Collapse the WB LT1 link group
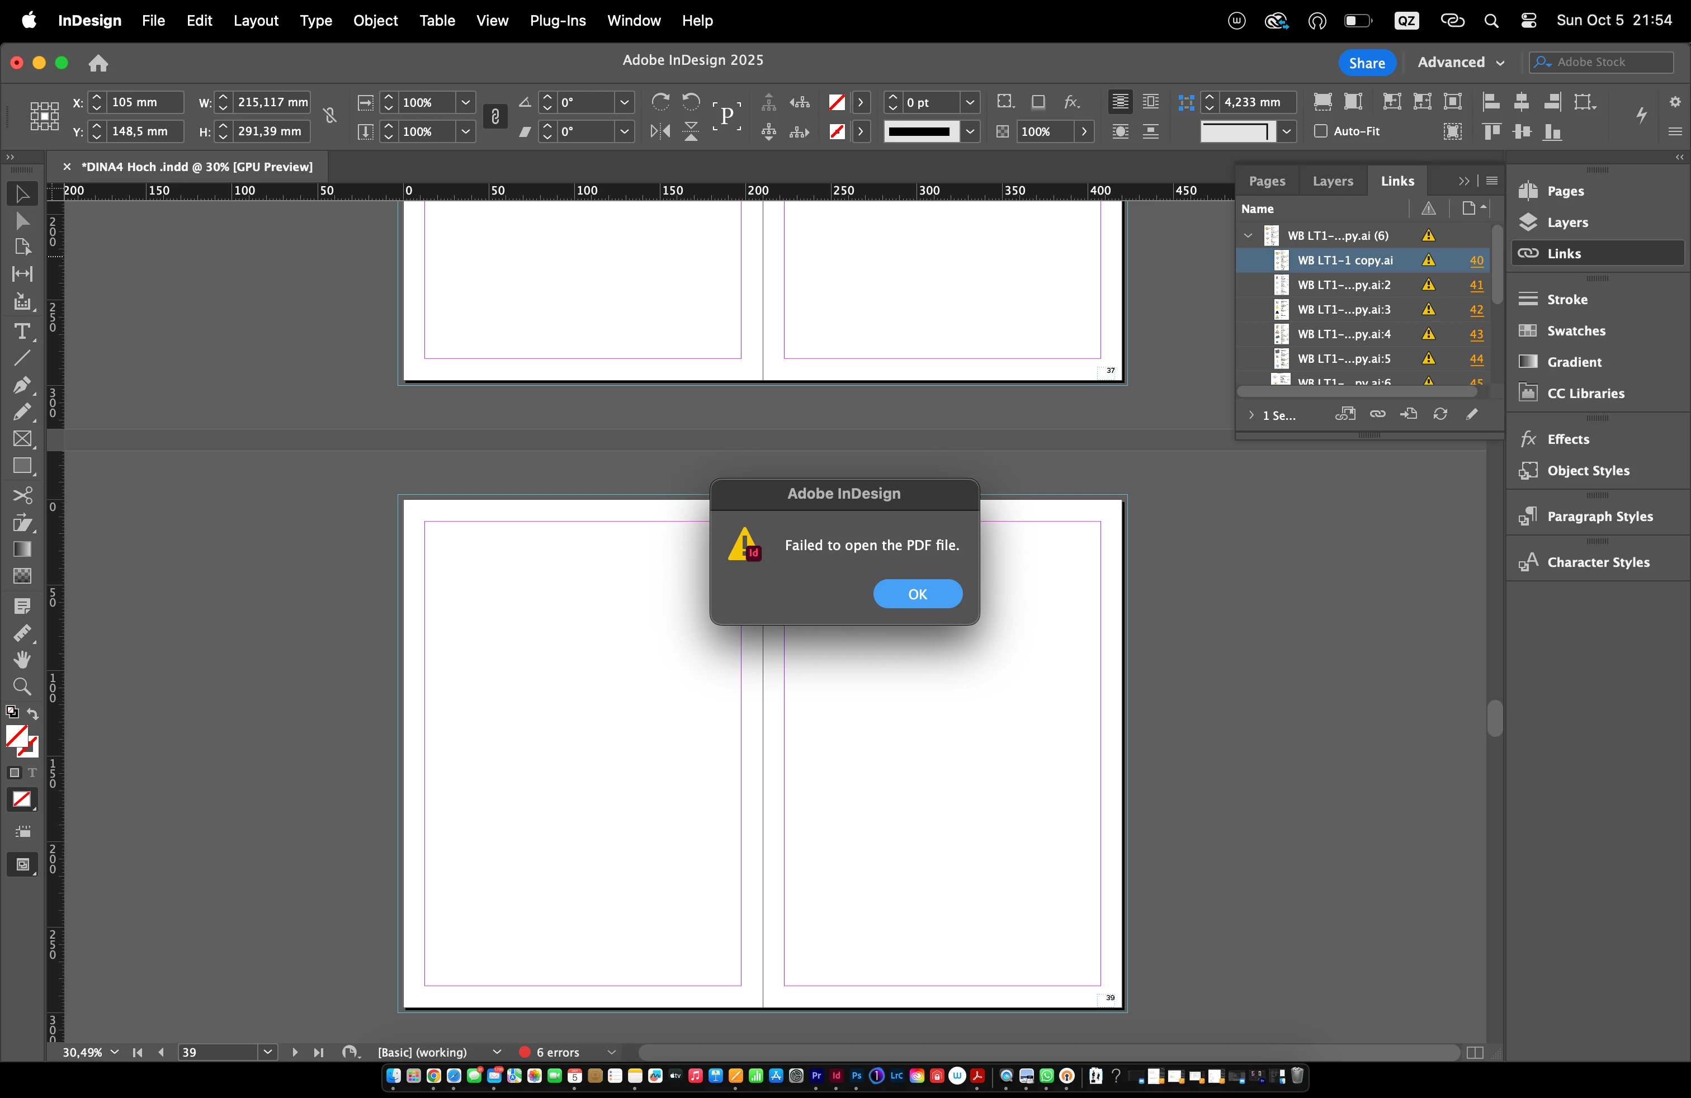Viewport: 1691px width, 1098px height. click(1248, 236)
